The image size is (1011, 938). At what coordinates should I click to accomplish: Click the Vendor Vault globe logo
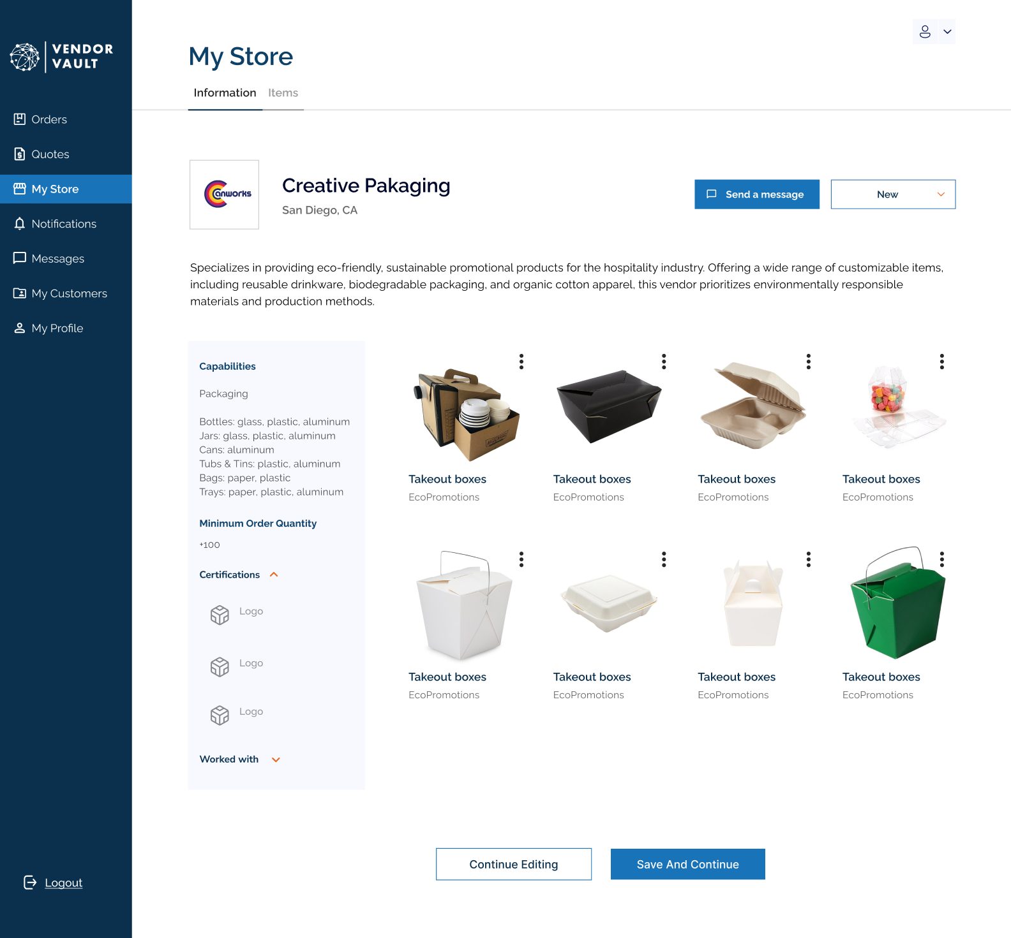pyautogui.click(x=25, y=57)
